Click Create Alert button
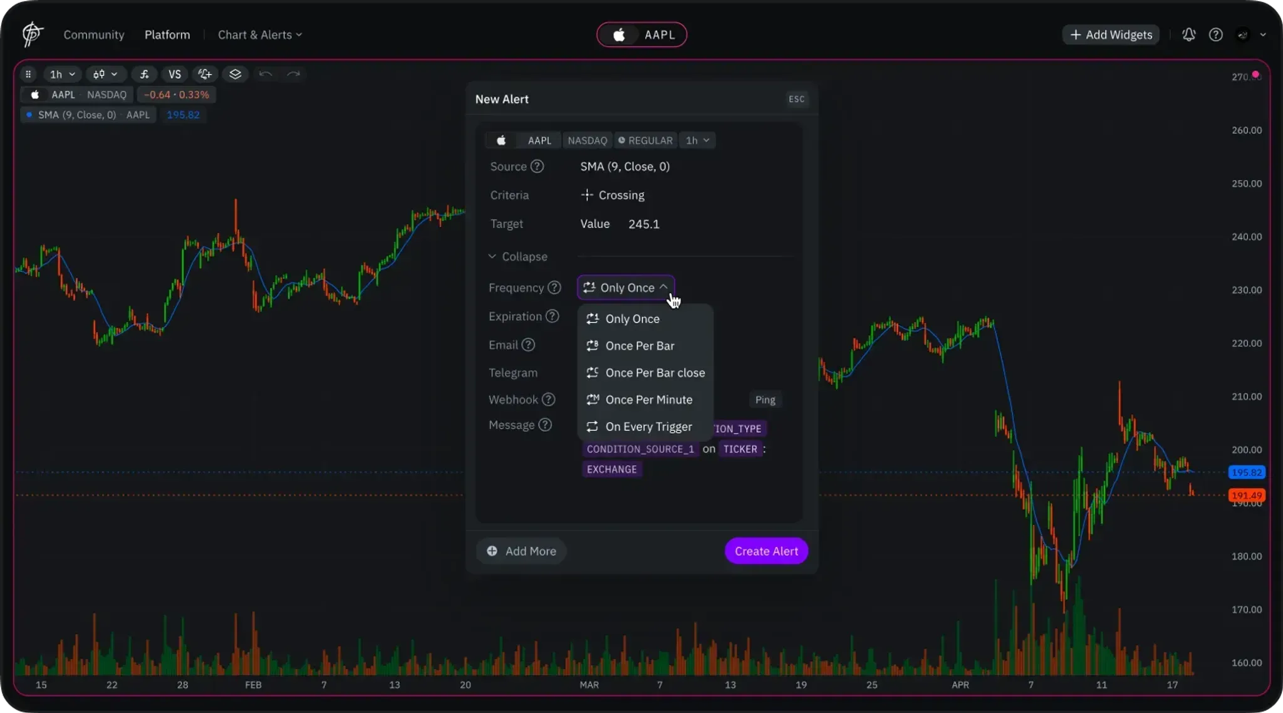Screen dimensions: 1283x713 point(766,551)
